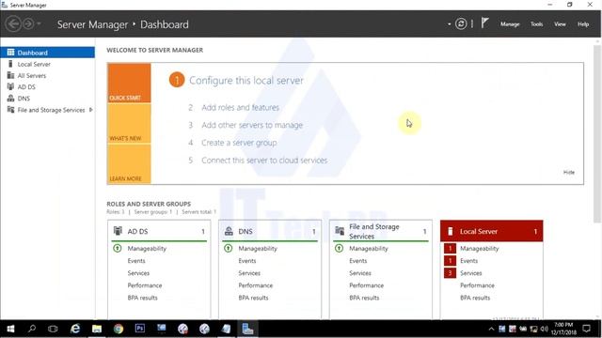Click Add roles and features
The image size is (602, 338).
241,108
